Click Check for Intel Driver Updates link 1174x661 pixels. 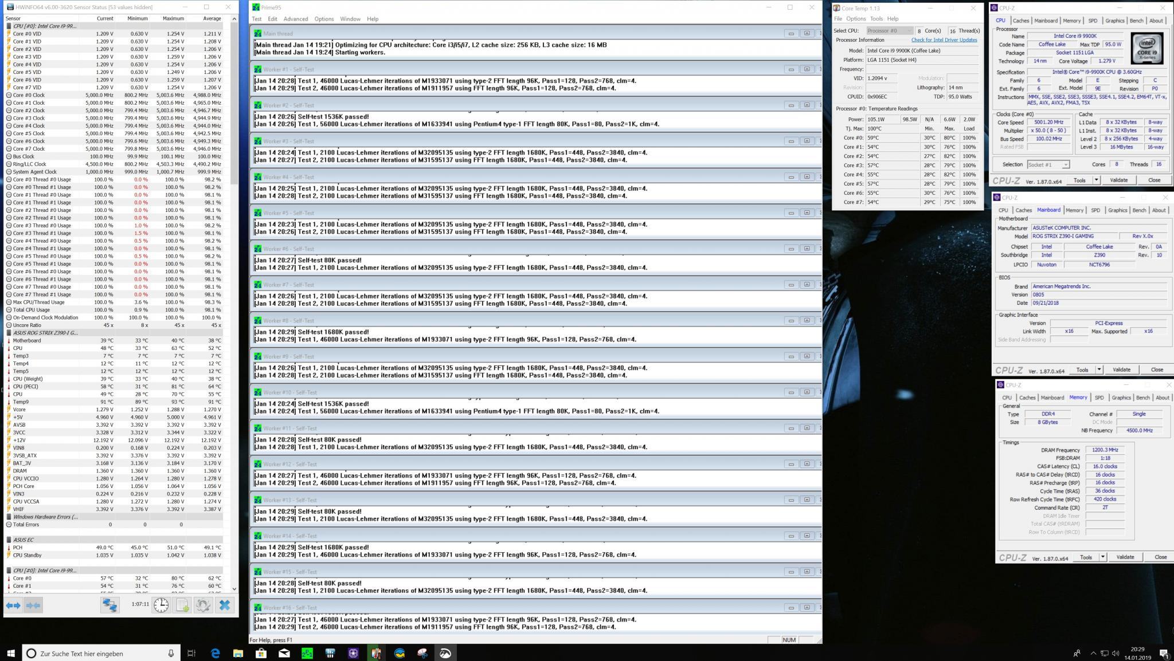[944, 40]
